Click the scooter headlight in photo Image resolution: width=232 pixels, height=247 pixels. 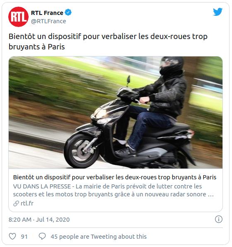(101, 114)
